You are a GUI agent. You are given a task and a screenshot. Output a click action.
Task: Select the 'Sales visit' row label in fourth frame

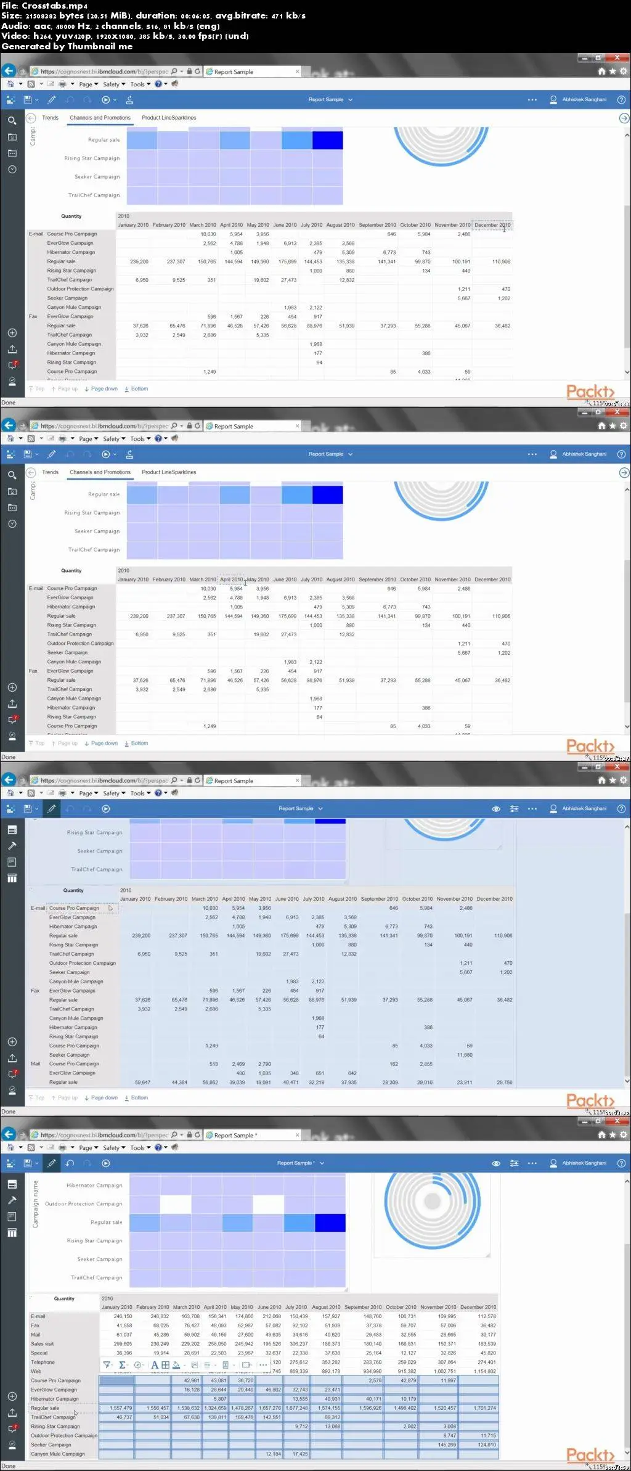click(x=43, y=1344)
